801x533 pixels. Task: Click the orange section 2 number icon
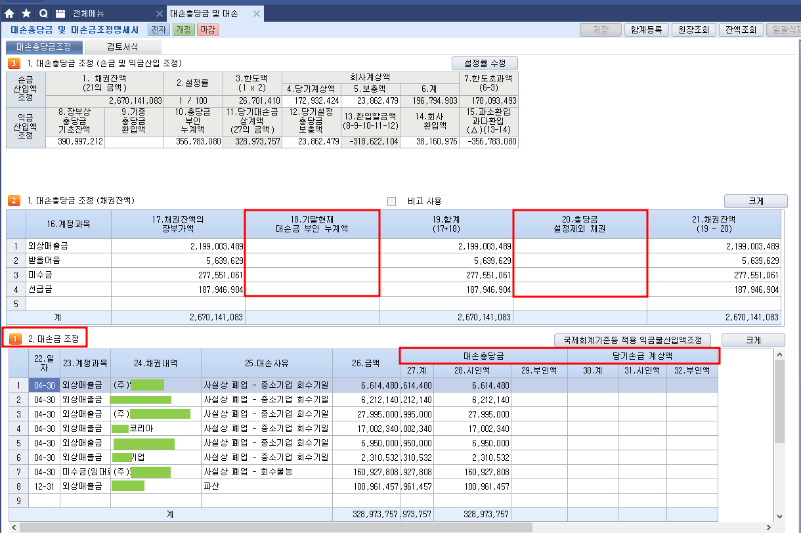(x=13, y=201)
